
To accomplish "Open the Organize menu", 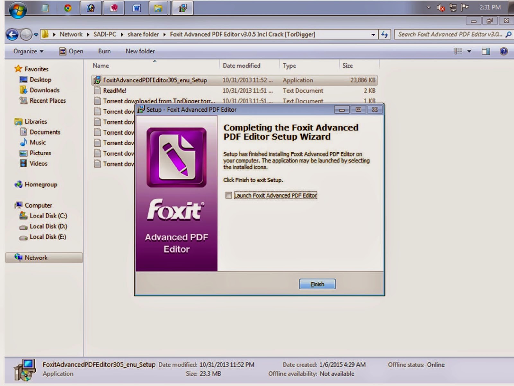I will [x=28, y=51].
